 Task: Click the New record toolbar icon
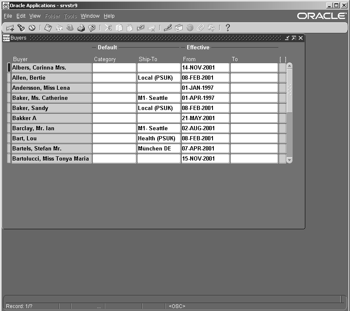(x=10, y=28)
